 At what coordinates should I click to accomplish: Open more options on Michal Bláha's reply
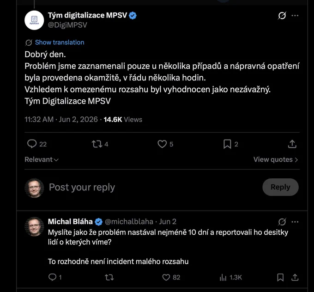295,222
